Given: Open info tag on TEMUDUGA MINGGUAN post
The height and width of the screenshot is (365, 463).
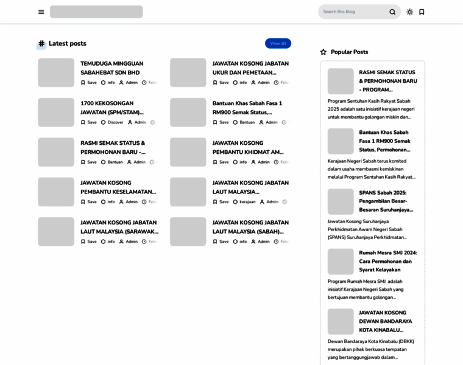Looking at the screenshot, I should pyautogui.click(x=108, y=83).
